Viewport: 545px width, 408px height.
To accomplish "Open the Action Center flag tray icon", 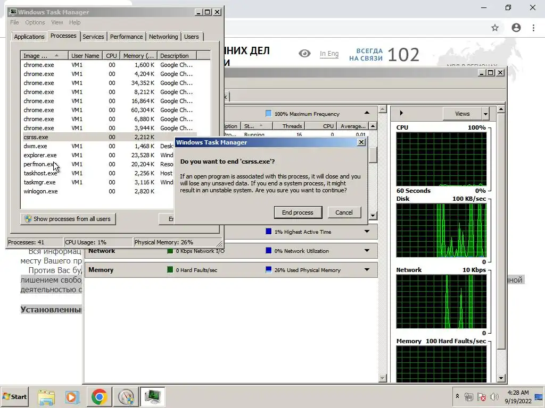I will click(481, 396).
